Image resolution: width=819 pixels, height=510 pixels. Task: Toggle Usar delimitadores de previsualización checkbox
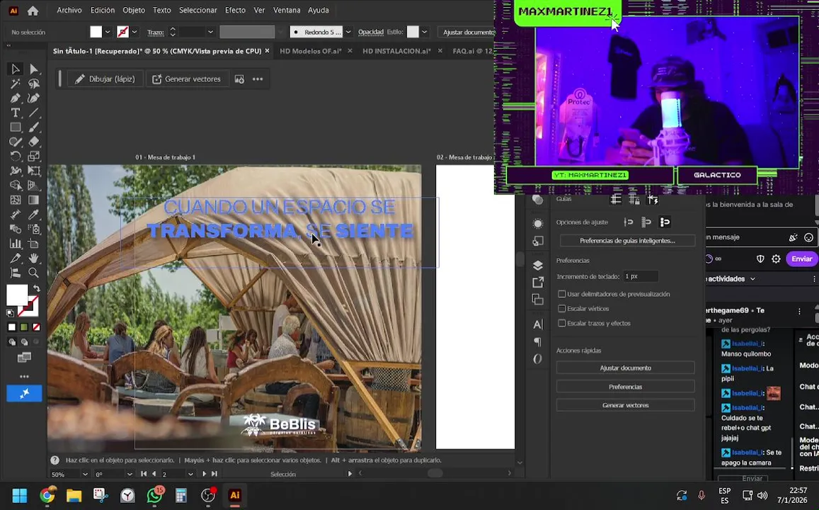[562, 294]
